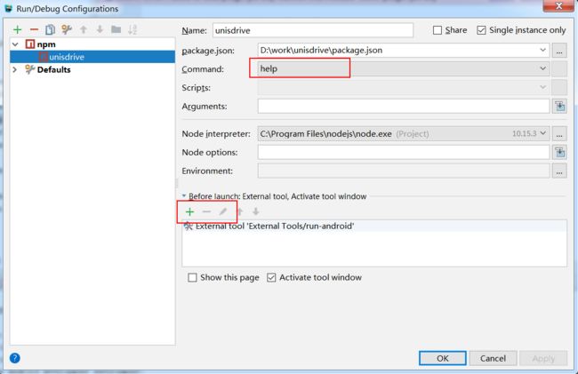The image size is (578, 374).
Task: Select the Defaults tree item
Action: pos(54,69)
